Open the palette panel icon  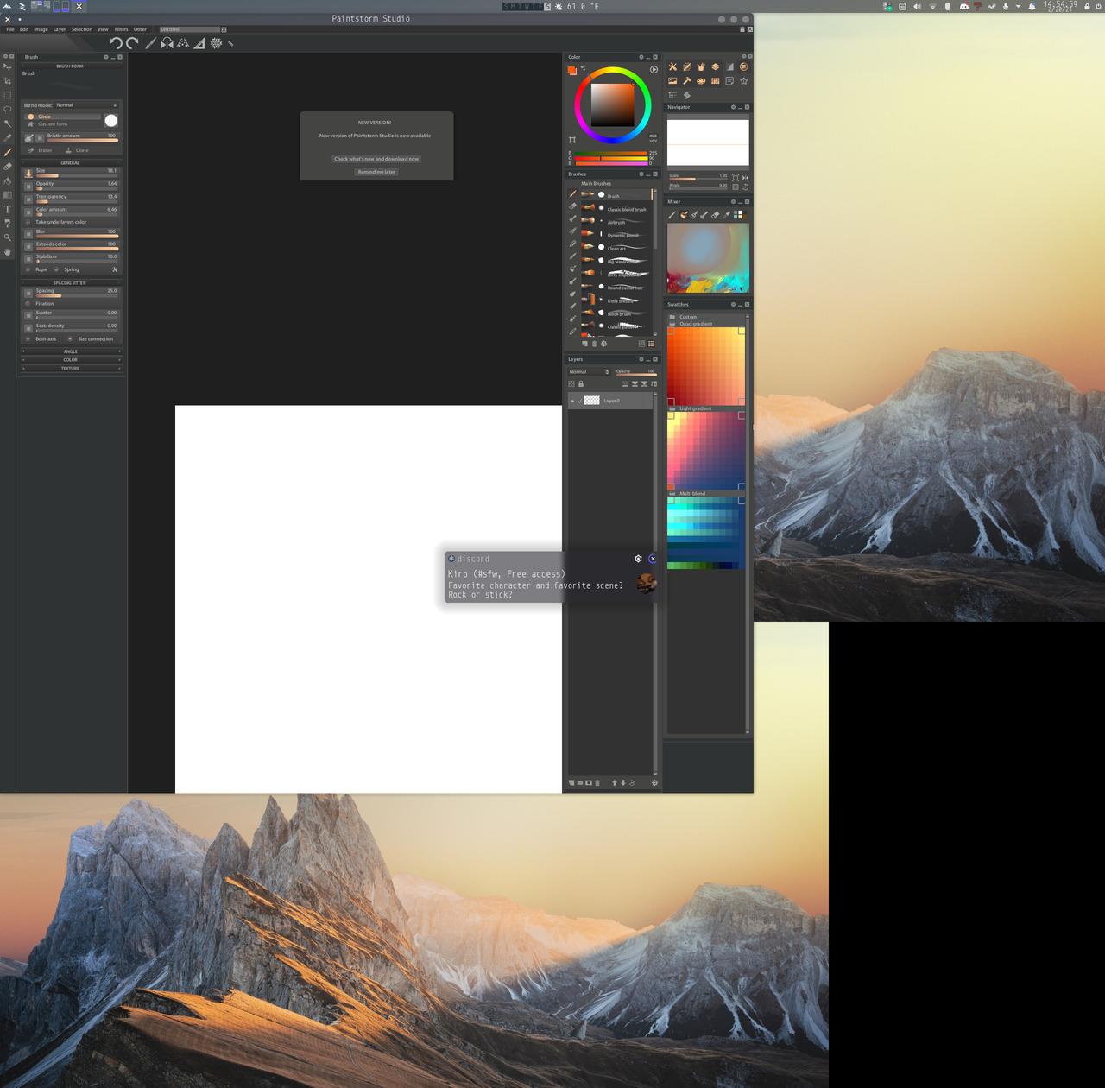point(701,81)
